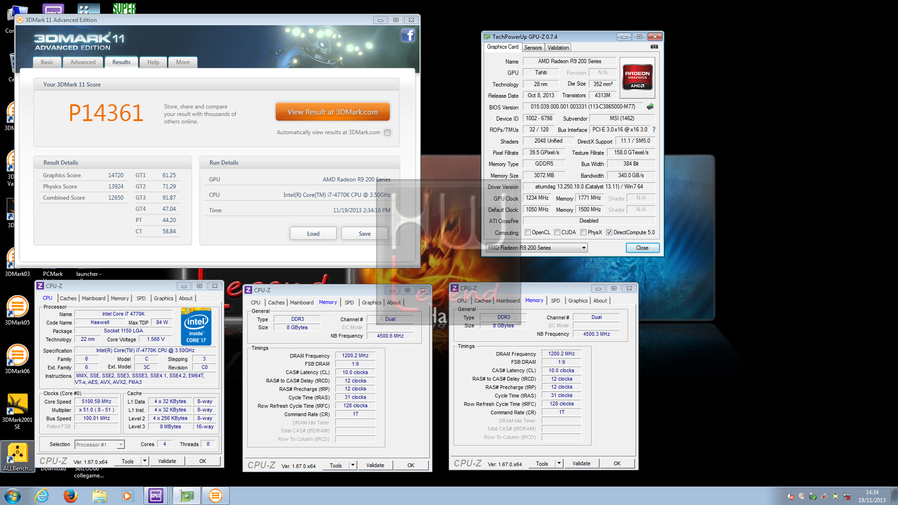Click the taskbar clock showing 14:34
Image resolution: width=898 pixels, height=505 pixels.
click(872, 496)
